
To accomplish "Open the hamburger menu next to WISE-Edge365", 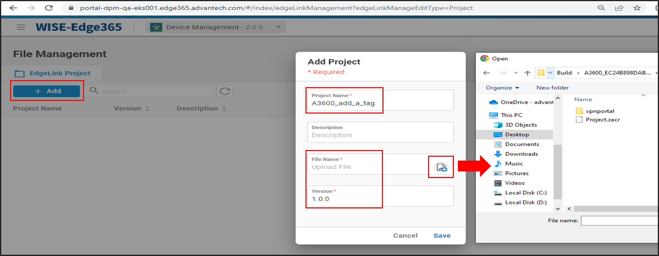I will [x=21, y=27].
